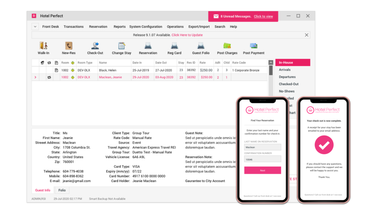This screenshot has width=371, height=223.
Task: Select the Post Charges icon
Action: (x=227, y=46)
